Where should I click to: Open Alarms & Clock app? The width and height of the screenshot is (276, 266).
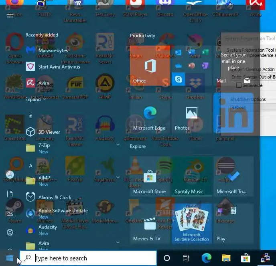49,197
